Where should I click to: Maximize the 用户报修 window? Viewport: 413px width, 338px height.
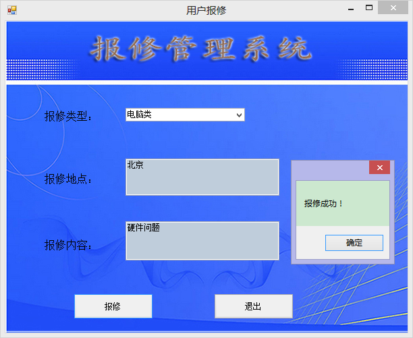369,8
